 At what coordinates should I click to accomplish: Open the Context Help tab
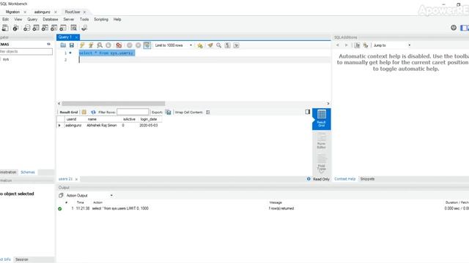345,179
